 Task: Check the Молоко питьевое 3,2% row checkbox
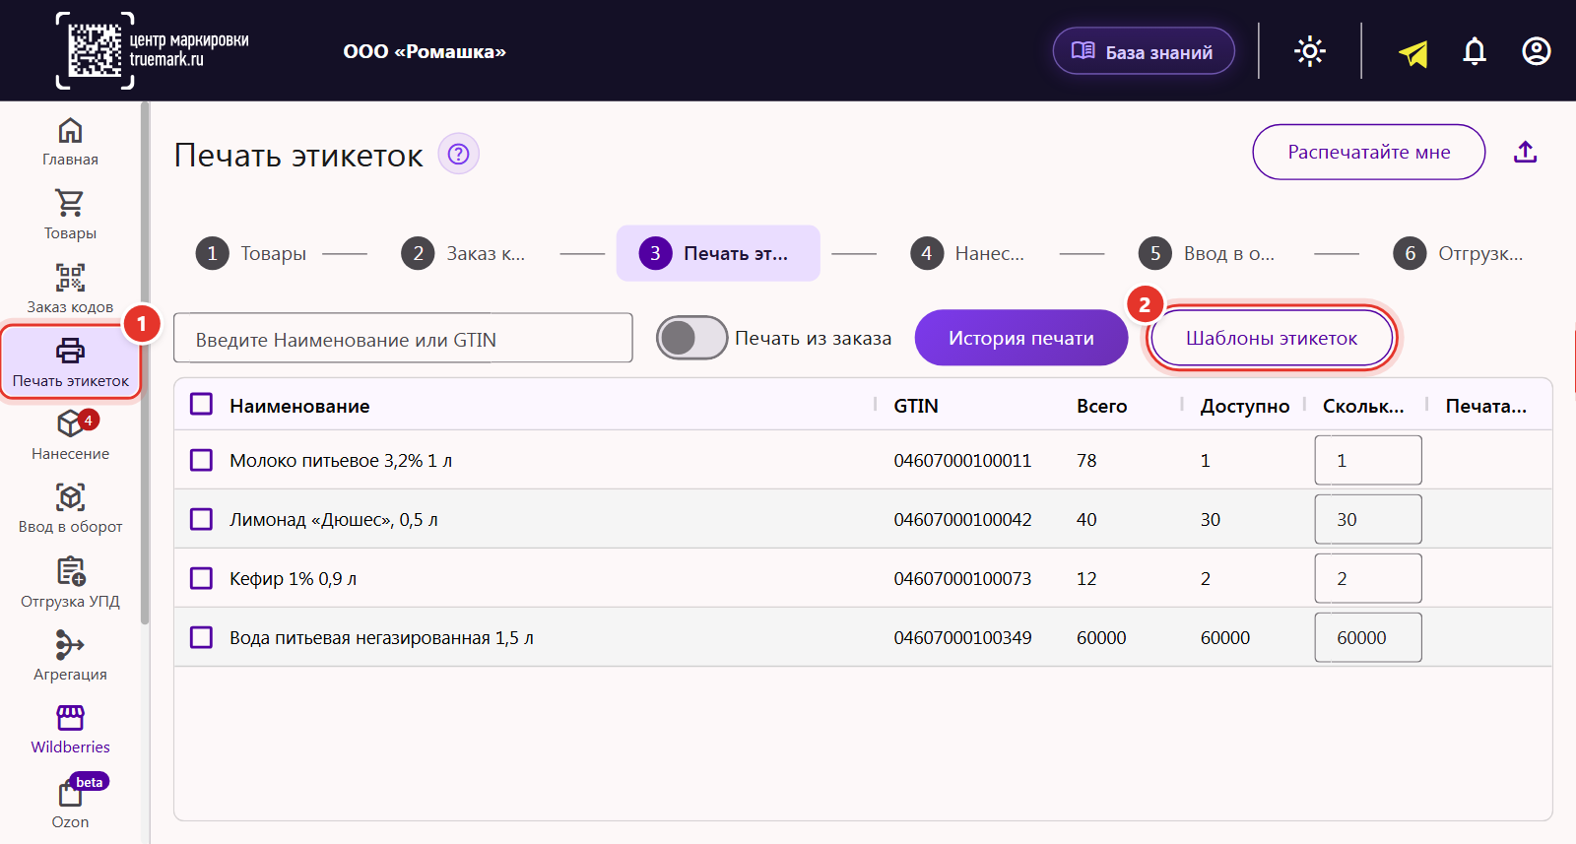(x=202, y=460)
